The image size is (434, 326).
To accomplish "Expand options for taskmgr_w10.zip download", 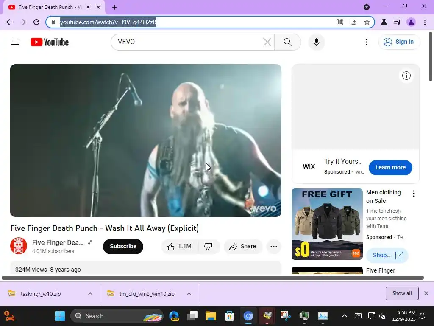I will click(x=90, y=294).
